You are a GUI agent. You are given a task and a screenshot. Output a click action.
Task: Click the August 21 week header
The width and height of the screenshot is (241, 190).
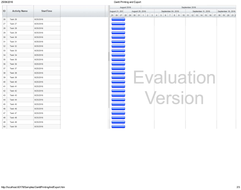click(116, 11)
